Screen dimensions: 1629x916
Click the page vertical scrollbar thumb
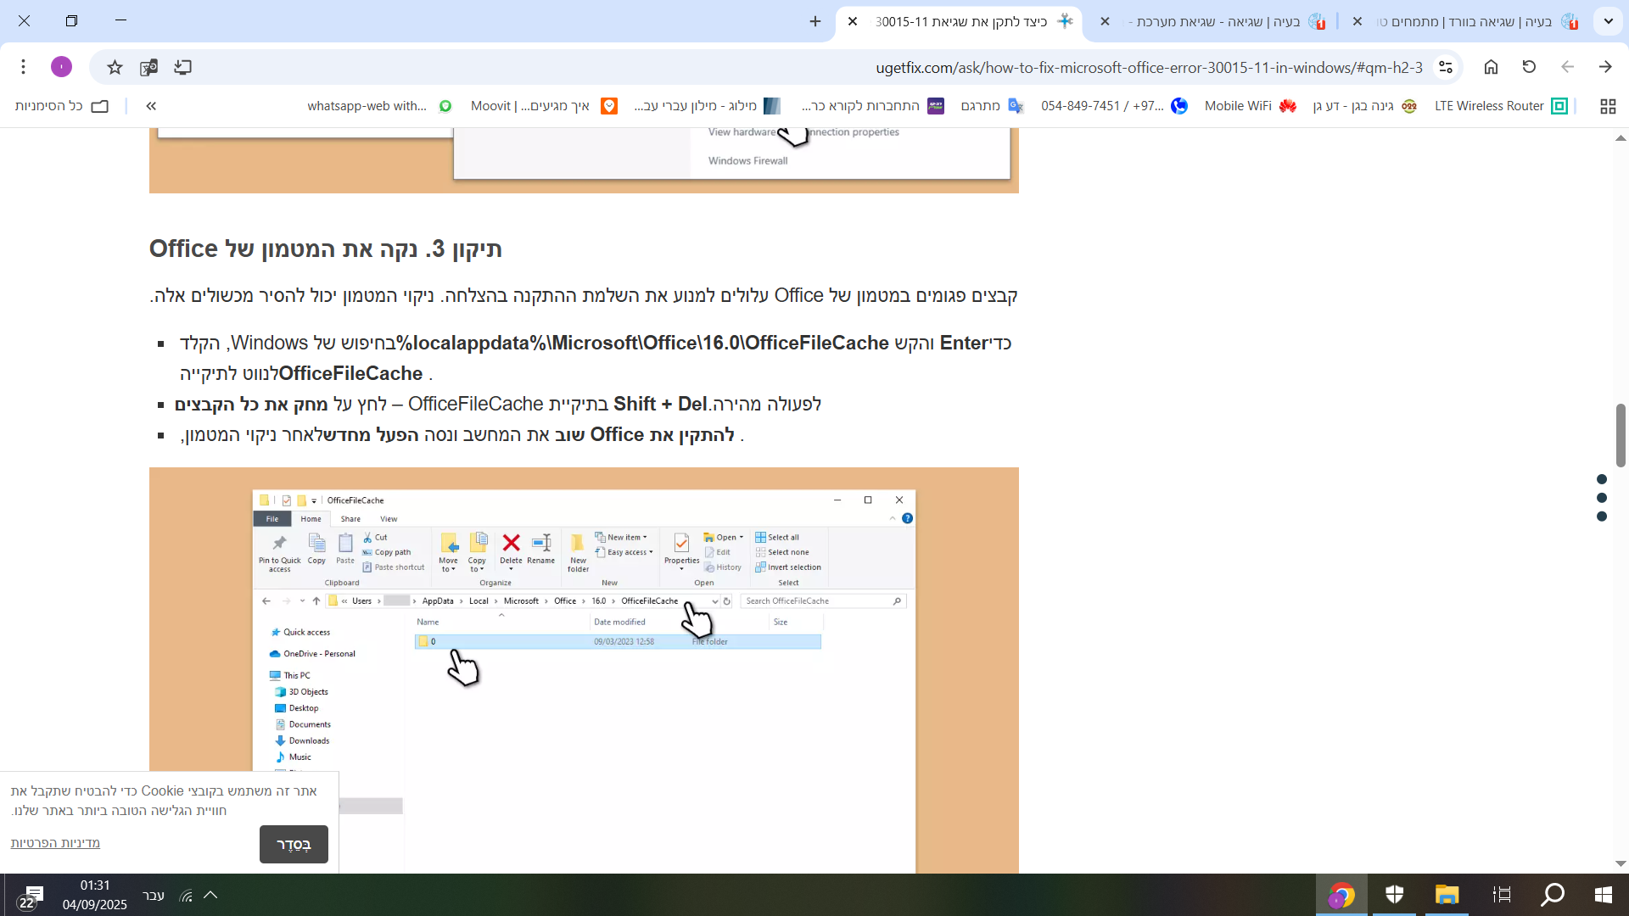(1621, 435)
